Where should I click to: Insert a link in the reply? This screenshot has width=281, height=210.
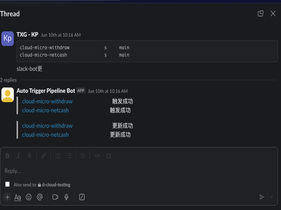44,156
